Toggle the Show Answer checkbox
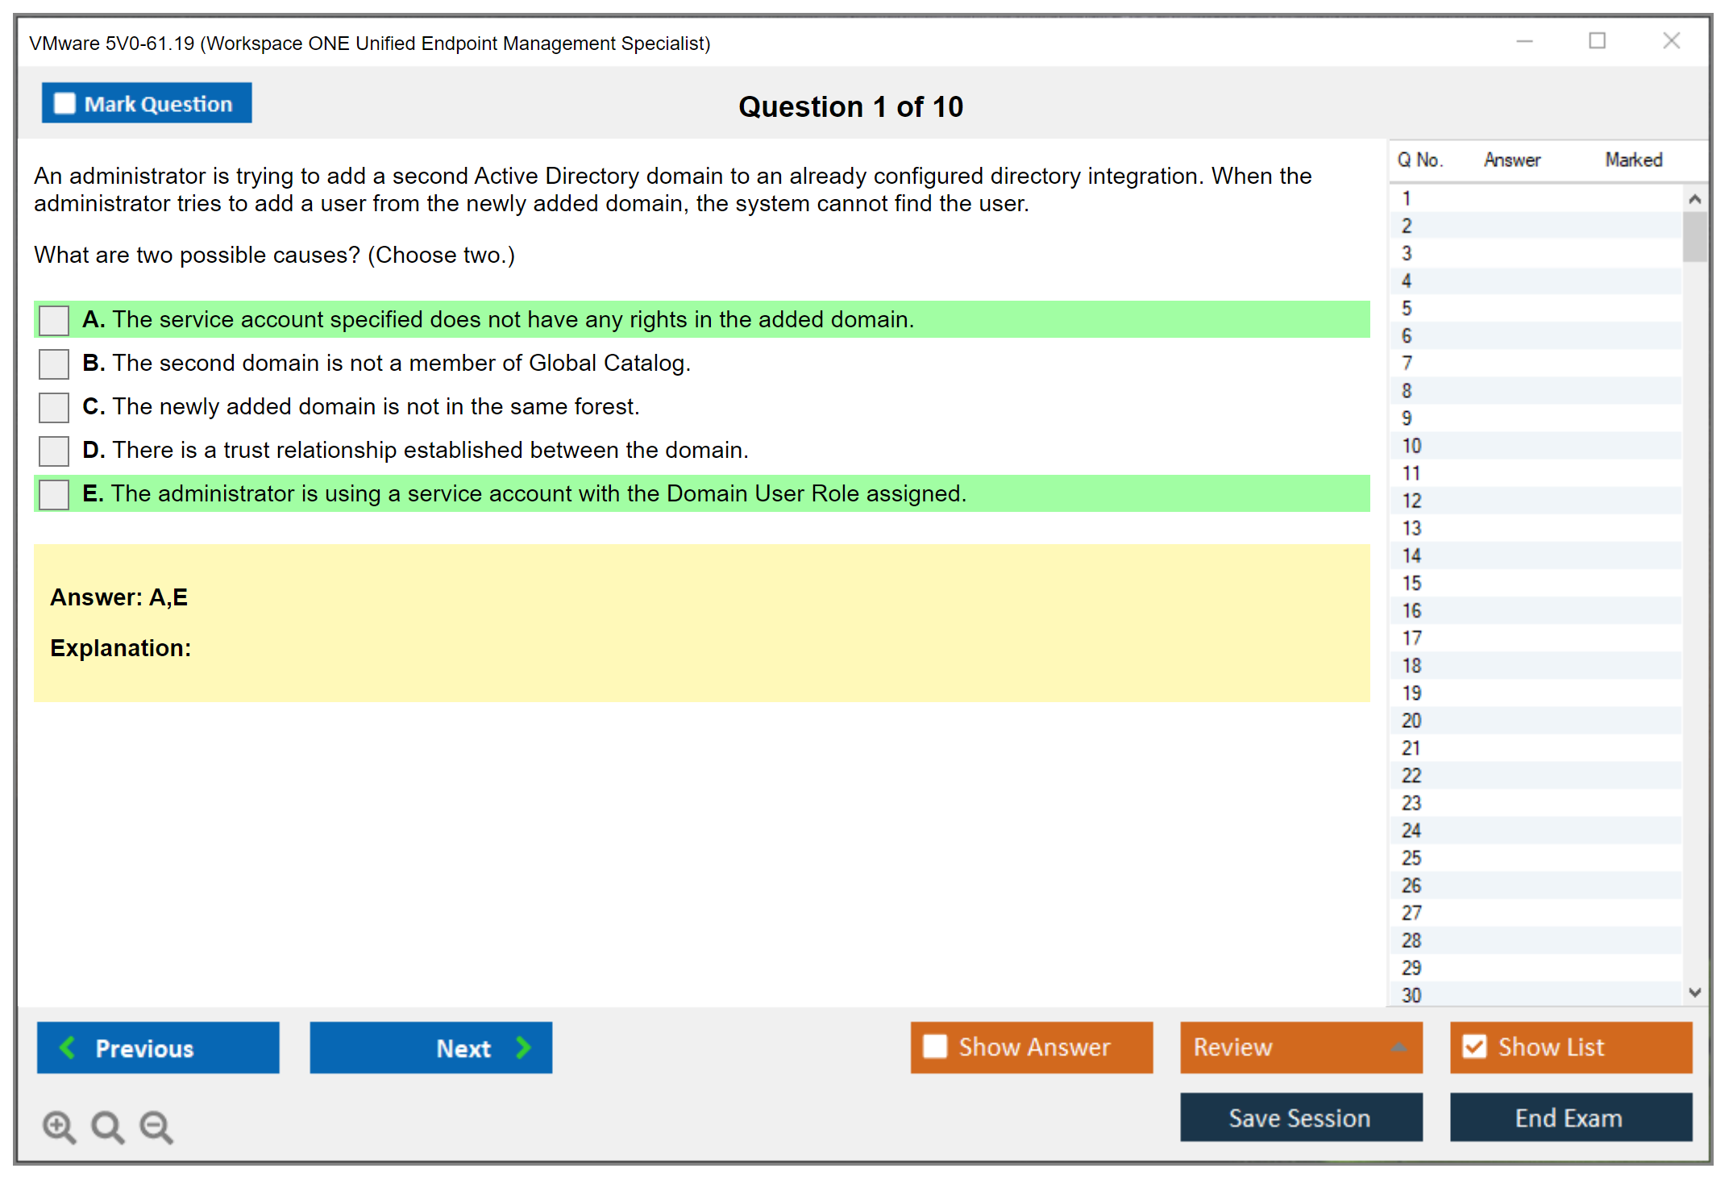The height and width of the screenshot is (1185, 1733). coord(935,1046)
